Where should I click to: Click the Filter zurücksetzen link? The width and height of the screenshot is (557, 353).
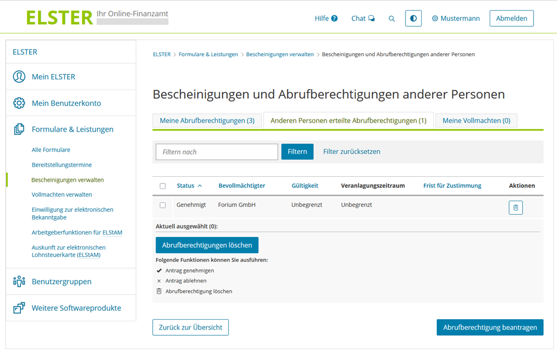tap(351, 152)
